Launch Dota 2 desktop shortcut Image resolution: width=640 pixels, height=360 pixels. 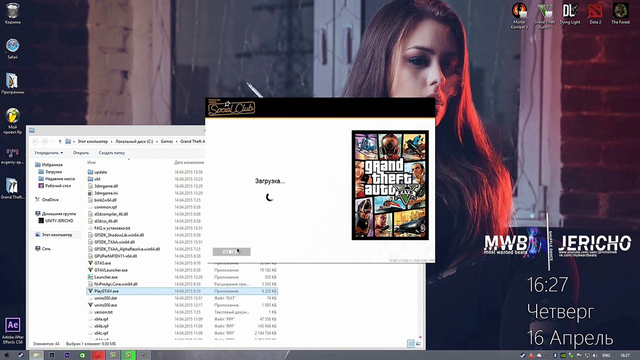[595, 14]
